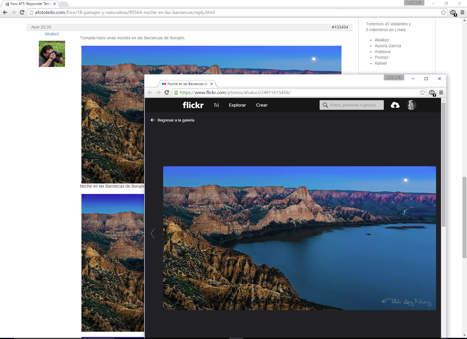Image resolution: width=467 pixels, height=339 pixels.
Task: Click the Flickr address bar URL
Action: [x=235, y=93]
